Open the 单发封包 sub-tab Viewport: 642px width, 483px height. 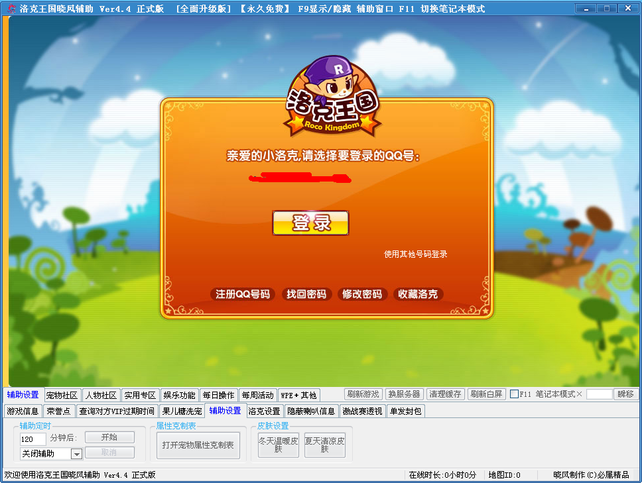(x=405, y=411)
